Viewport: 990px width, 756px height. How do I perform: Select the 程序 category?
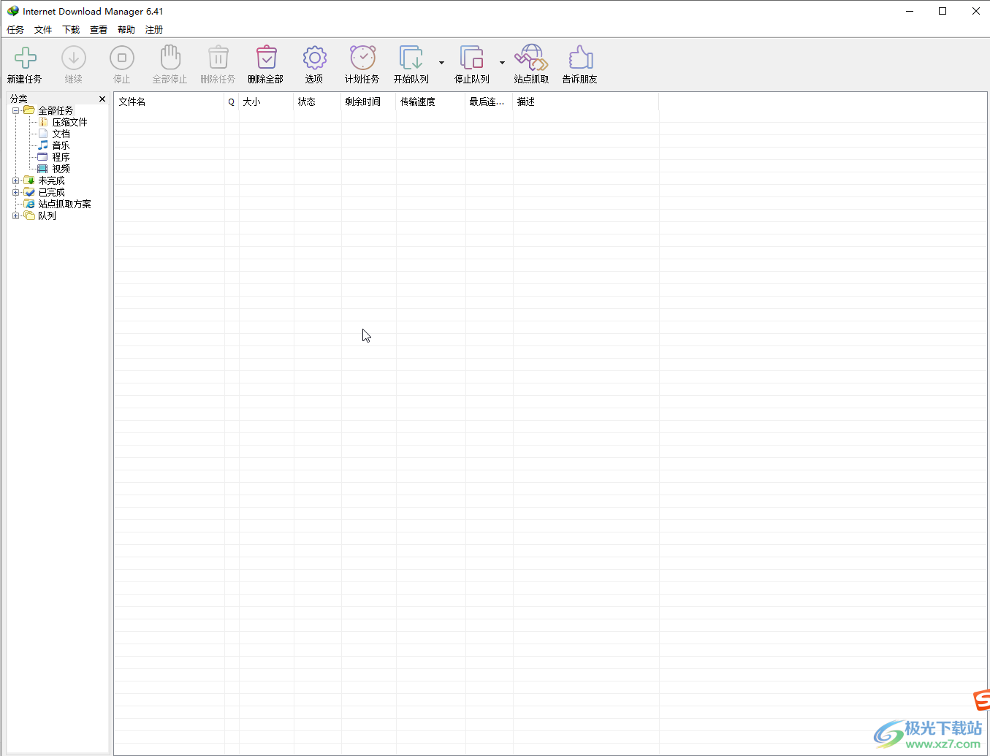61,157
